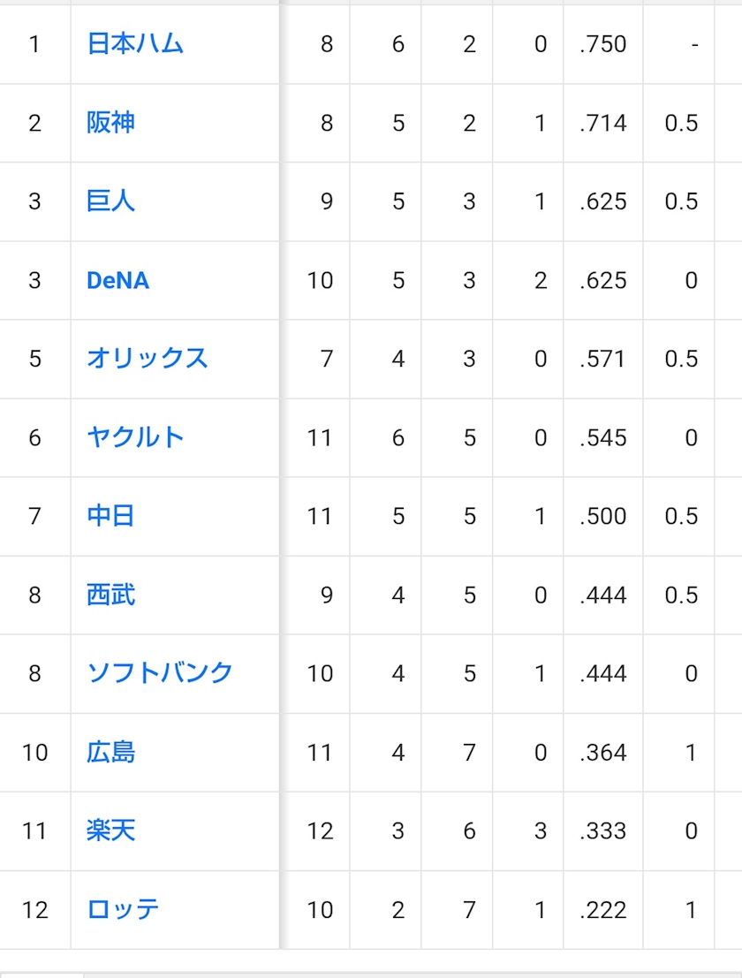Select the rank 12 cell
The height and width of the screenshot is (978, 742).
coord(35,910)
